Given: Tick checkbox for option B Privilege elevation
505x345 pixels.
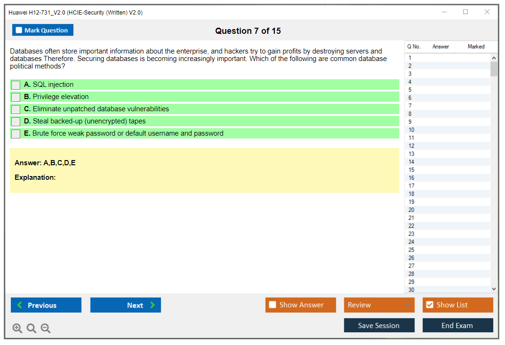Looking at the screenshot, I should tap(16, 97).
